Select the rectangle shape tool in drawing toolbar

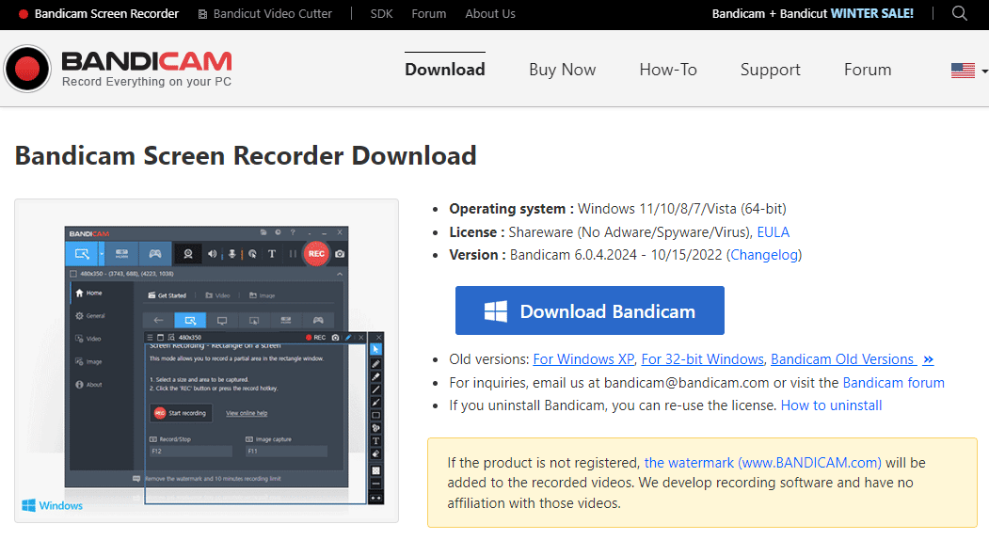point(375,415)
